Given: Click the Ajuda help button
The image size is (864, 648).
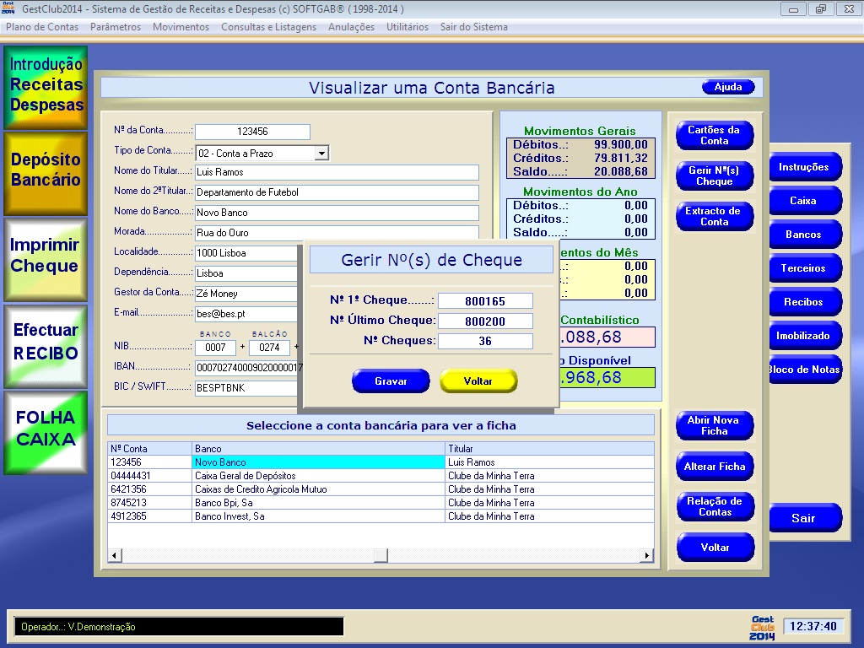Looking at the screenshot, I should click(728, 88).
